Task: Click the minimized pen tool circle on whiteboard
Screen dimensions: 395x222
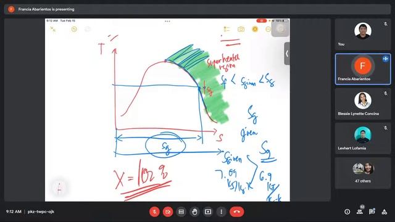Action: pos(59,187)
